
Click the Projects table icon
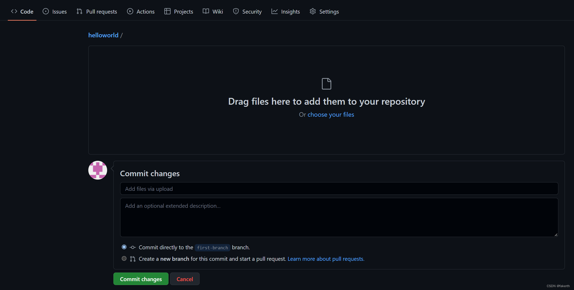point(167,11)
